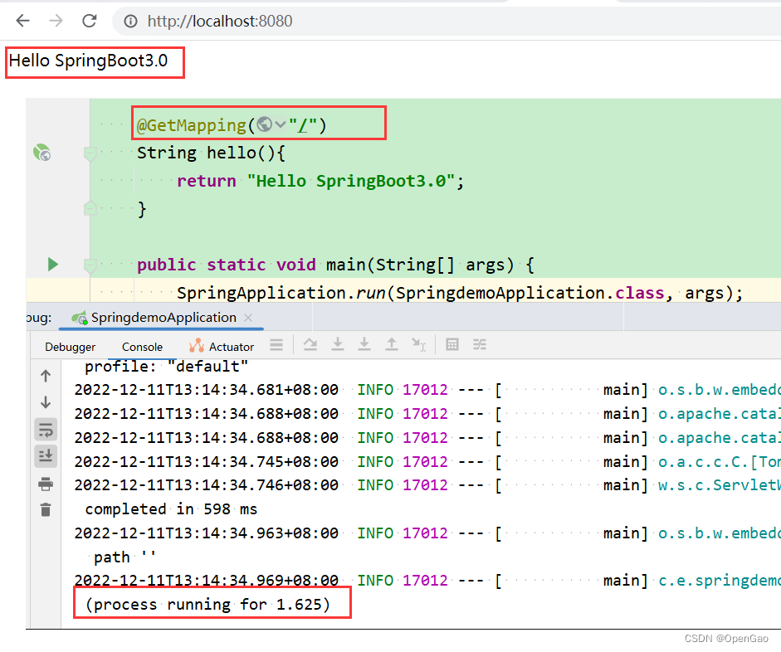Collapse the main method fold arrow

coord(90,264)
